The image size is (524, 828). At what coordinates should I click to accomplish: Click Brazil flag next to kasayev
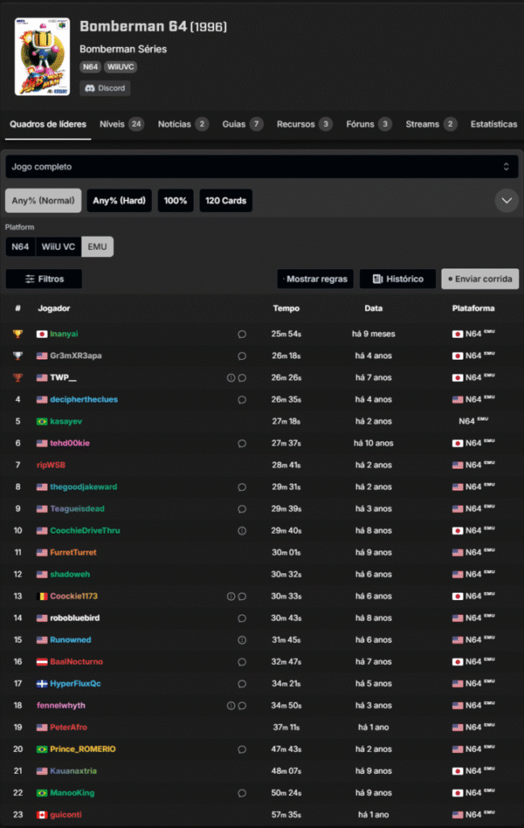(42, 421)
